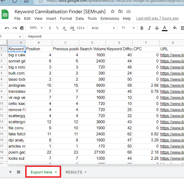
Task: Toggle Strikethrough formatting
Action: tap(157, 28)
